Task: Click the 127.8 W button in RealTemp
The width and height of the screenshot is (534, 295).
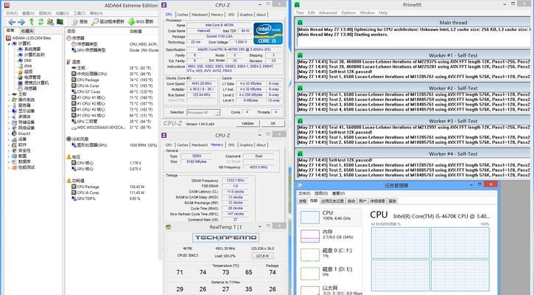Action: (262, 256)
